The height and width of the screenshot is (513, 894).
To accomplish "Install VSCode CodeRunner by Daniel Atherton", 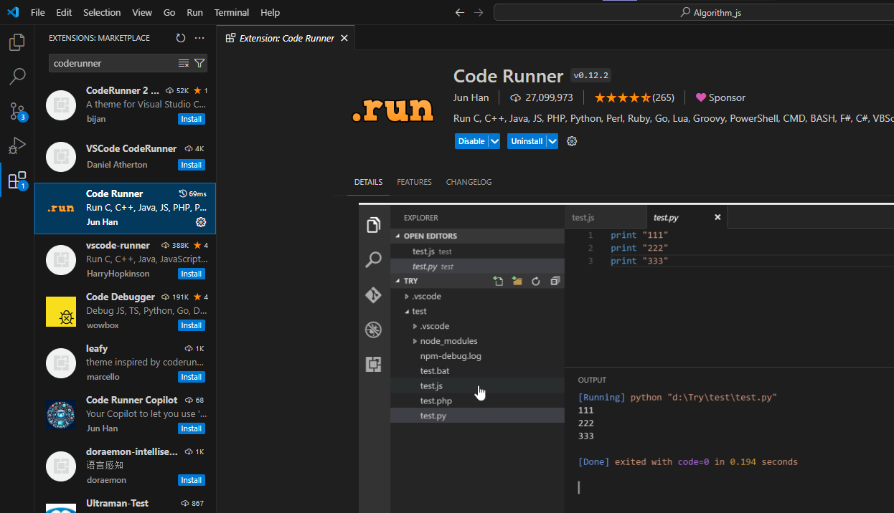I will pos(192,165).
